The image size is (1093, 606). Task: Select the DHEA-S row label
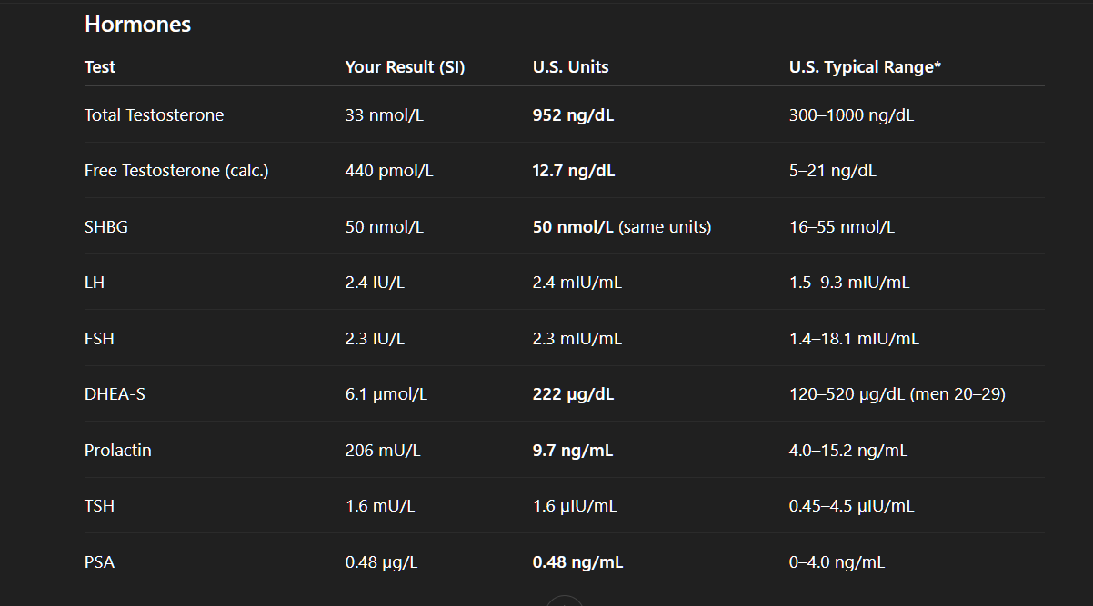[x=115, y=394]
